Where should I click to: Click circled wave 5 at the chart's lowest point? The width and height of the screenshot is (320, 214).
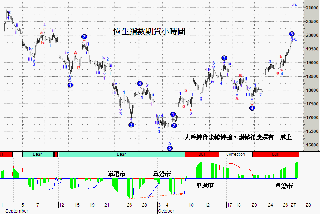(170, 148)
